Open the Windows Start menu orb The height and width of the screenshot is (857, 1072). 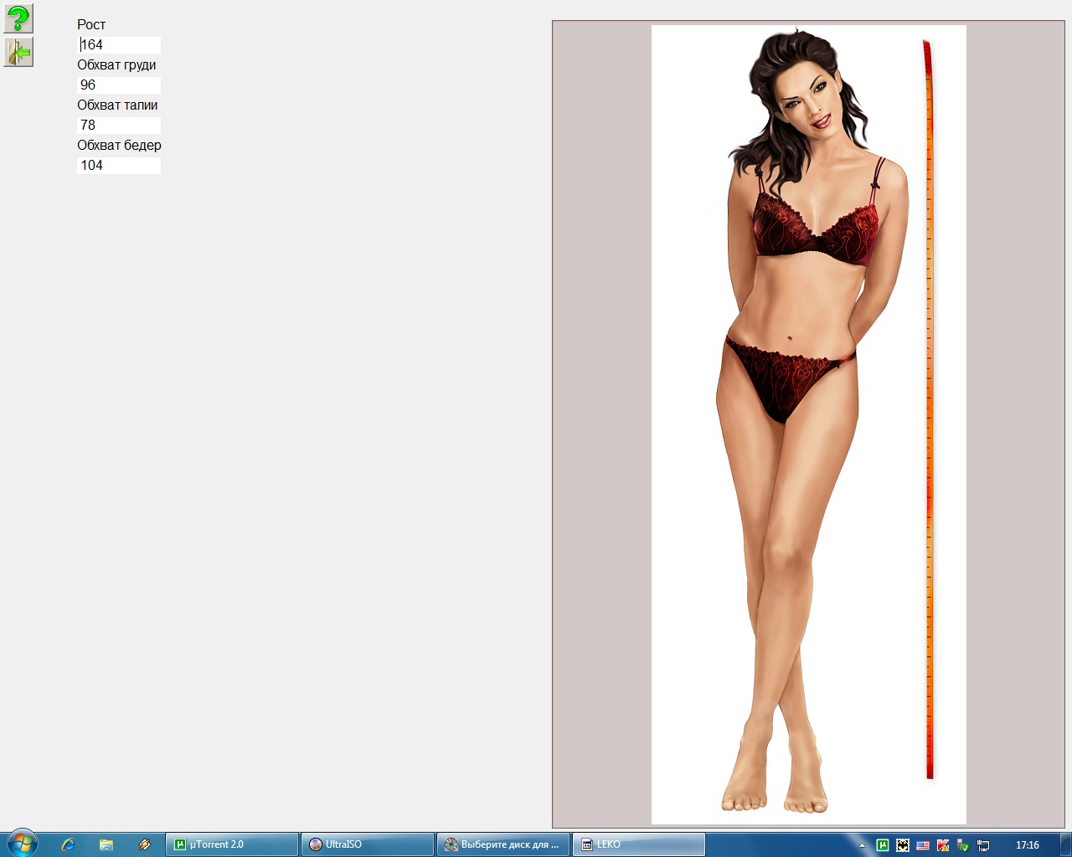[x=22, y=844]
